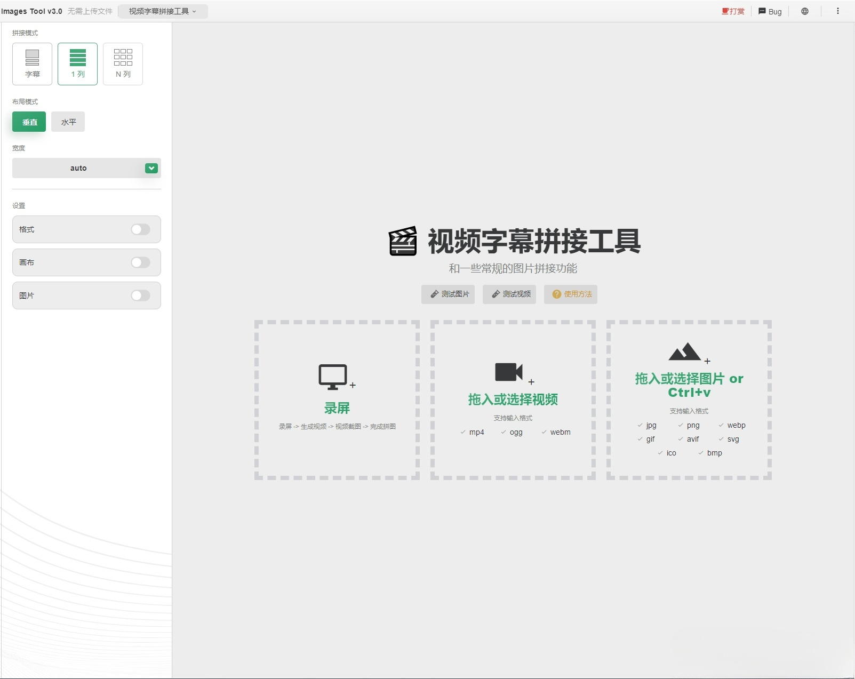Click the 测试视频 test video button
Viewport: 855px width, 679px height.
point(509,294)
